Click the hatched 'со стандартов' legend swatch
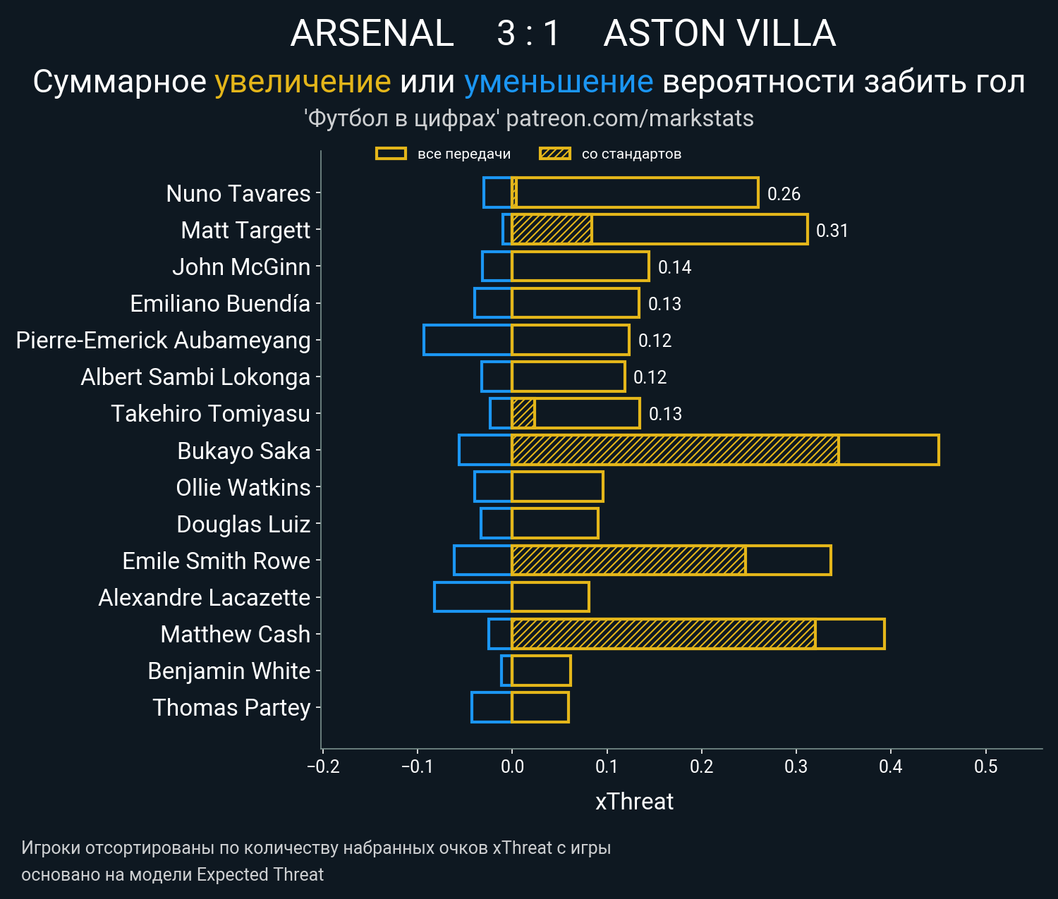 point(554,154)
